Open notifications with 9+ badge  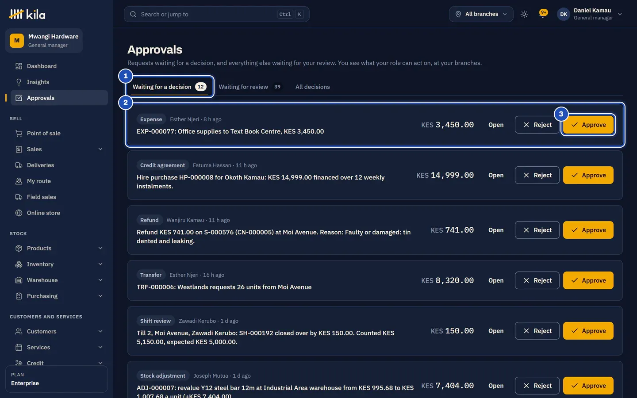pos(543,14)
